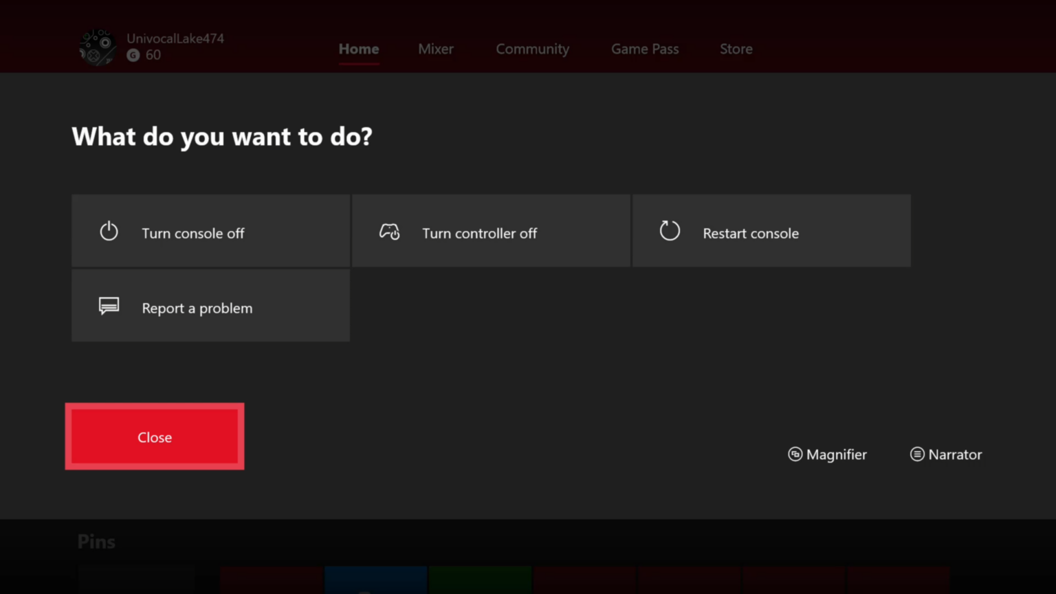Click the Gamerscore G badge icon

point(133,56)
